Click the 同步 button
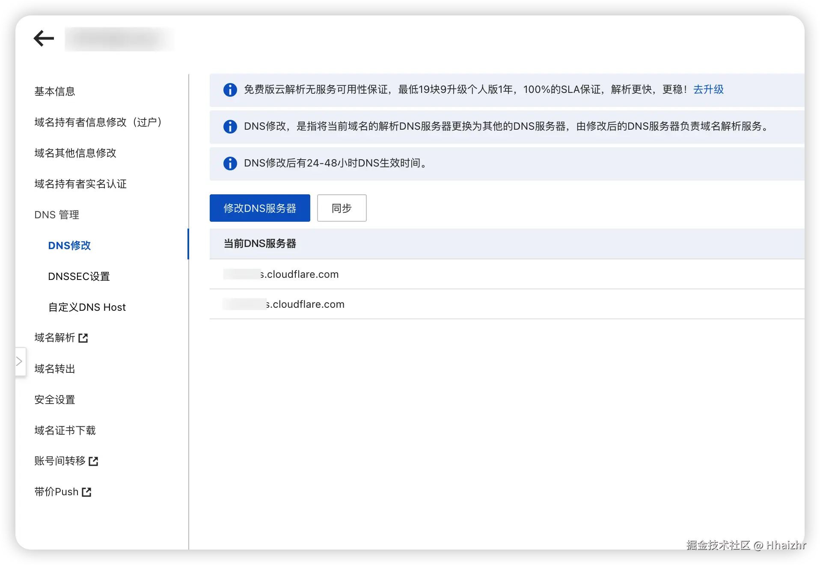This screenshot has width=820, height=565. [342, 208]
